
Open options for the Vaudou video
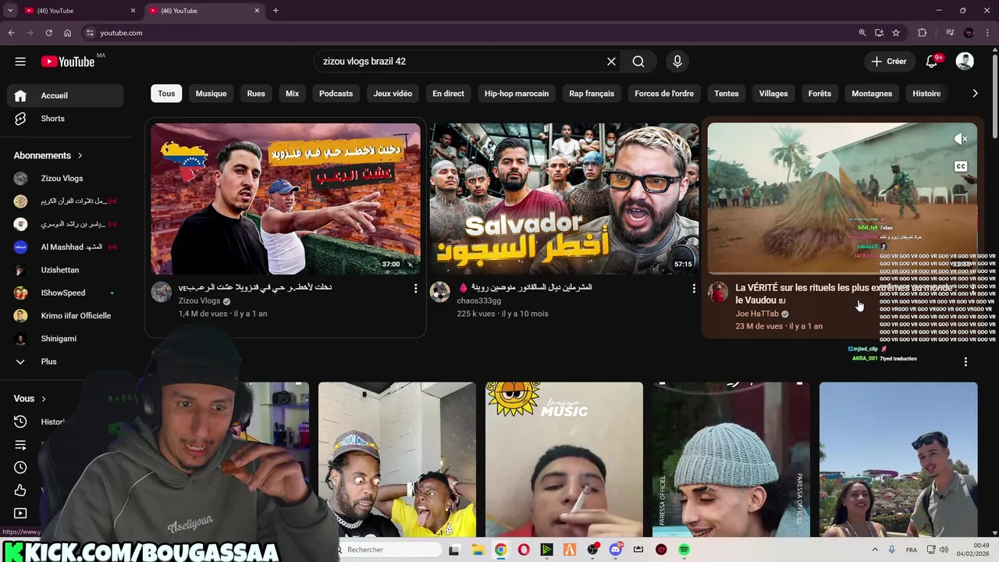coord(965,362)
